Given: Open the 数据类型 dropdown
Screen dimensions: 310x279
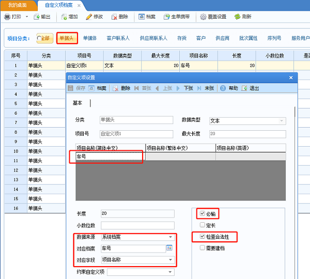Looking at the screenshot, I should point(282,121).
